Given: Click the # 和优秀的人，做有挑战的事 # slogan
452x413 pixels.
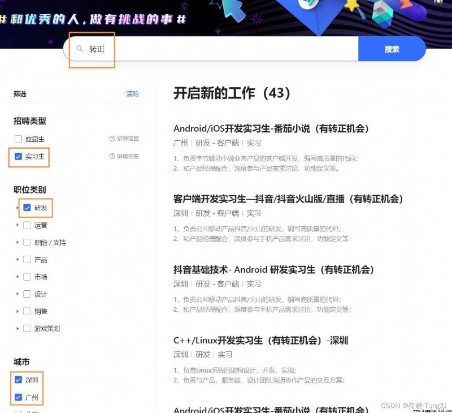Looking at the screenshot, I should [x=93, y=19].
